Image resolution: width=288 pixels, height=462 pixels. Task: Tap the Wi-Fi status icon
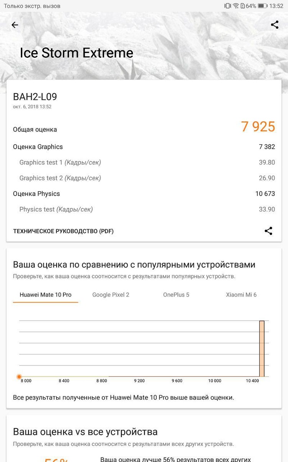pos(236,6)
